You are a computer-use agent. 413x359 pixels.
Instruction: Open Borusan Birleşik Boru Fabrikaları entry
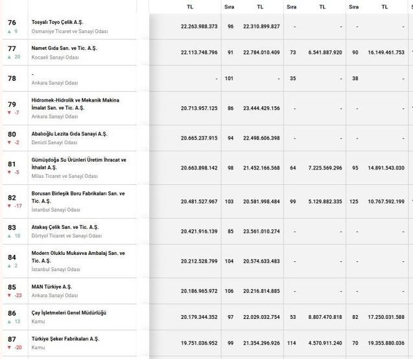pyautogui.click(x=78, y=197)
